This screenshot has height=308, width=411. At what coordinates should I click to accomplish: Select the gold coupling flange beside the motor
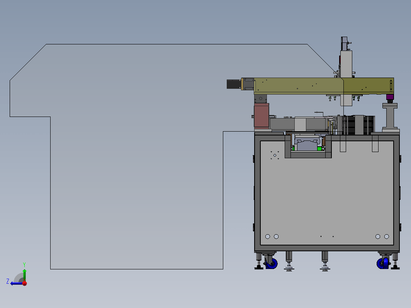tap(242, 84)
